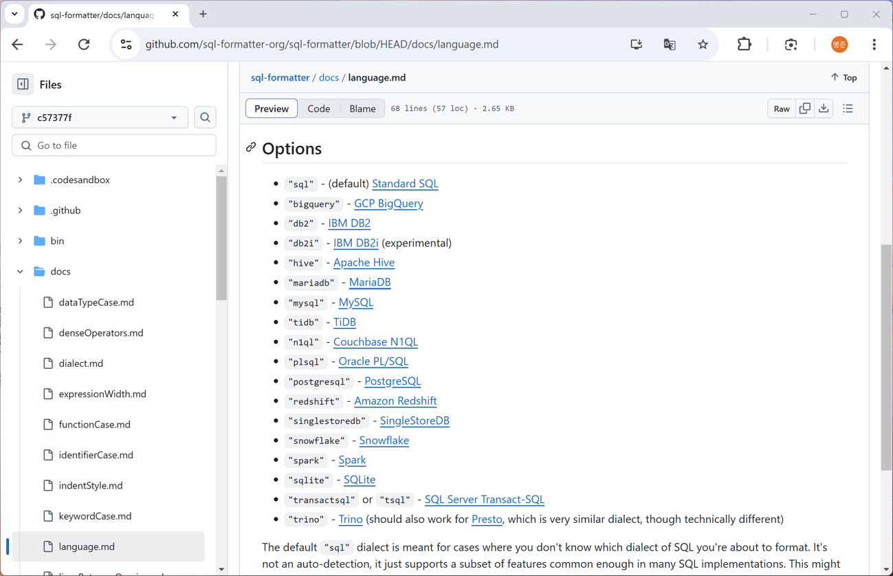Install this page as an app

tap(637, 45)
